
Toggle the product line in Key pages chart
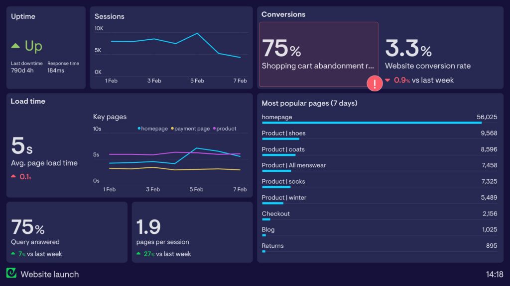click(225, 128)
